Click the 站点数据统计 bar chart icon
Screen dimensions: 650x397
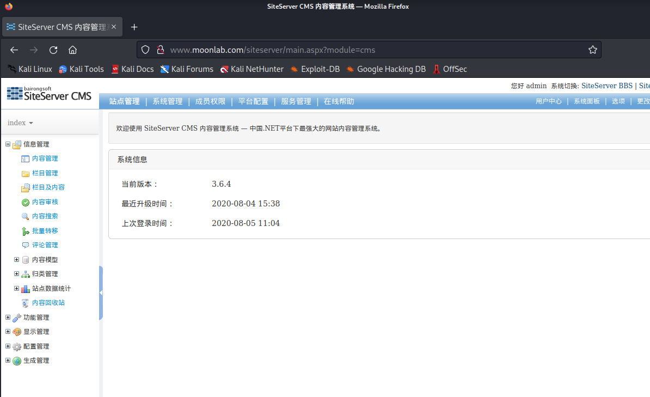tap(25, 289)
